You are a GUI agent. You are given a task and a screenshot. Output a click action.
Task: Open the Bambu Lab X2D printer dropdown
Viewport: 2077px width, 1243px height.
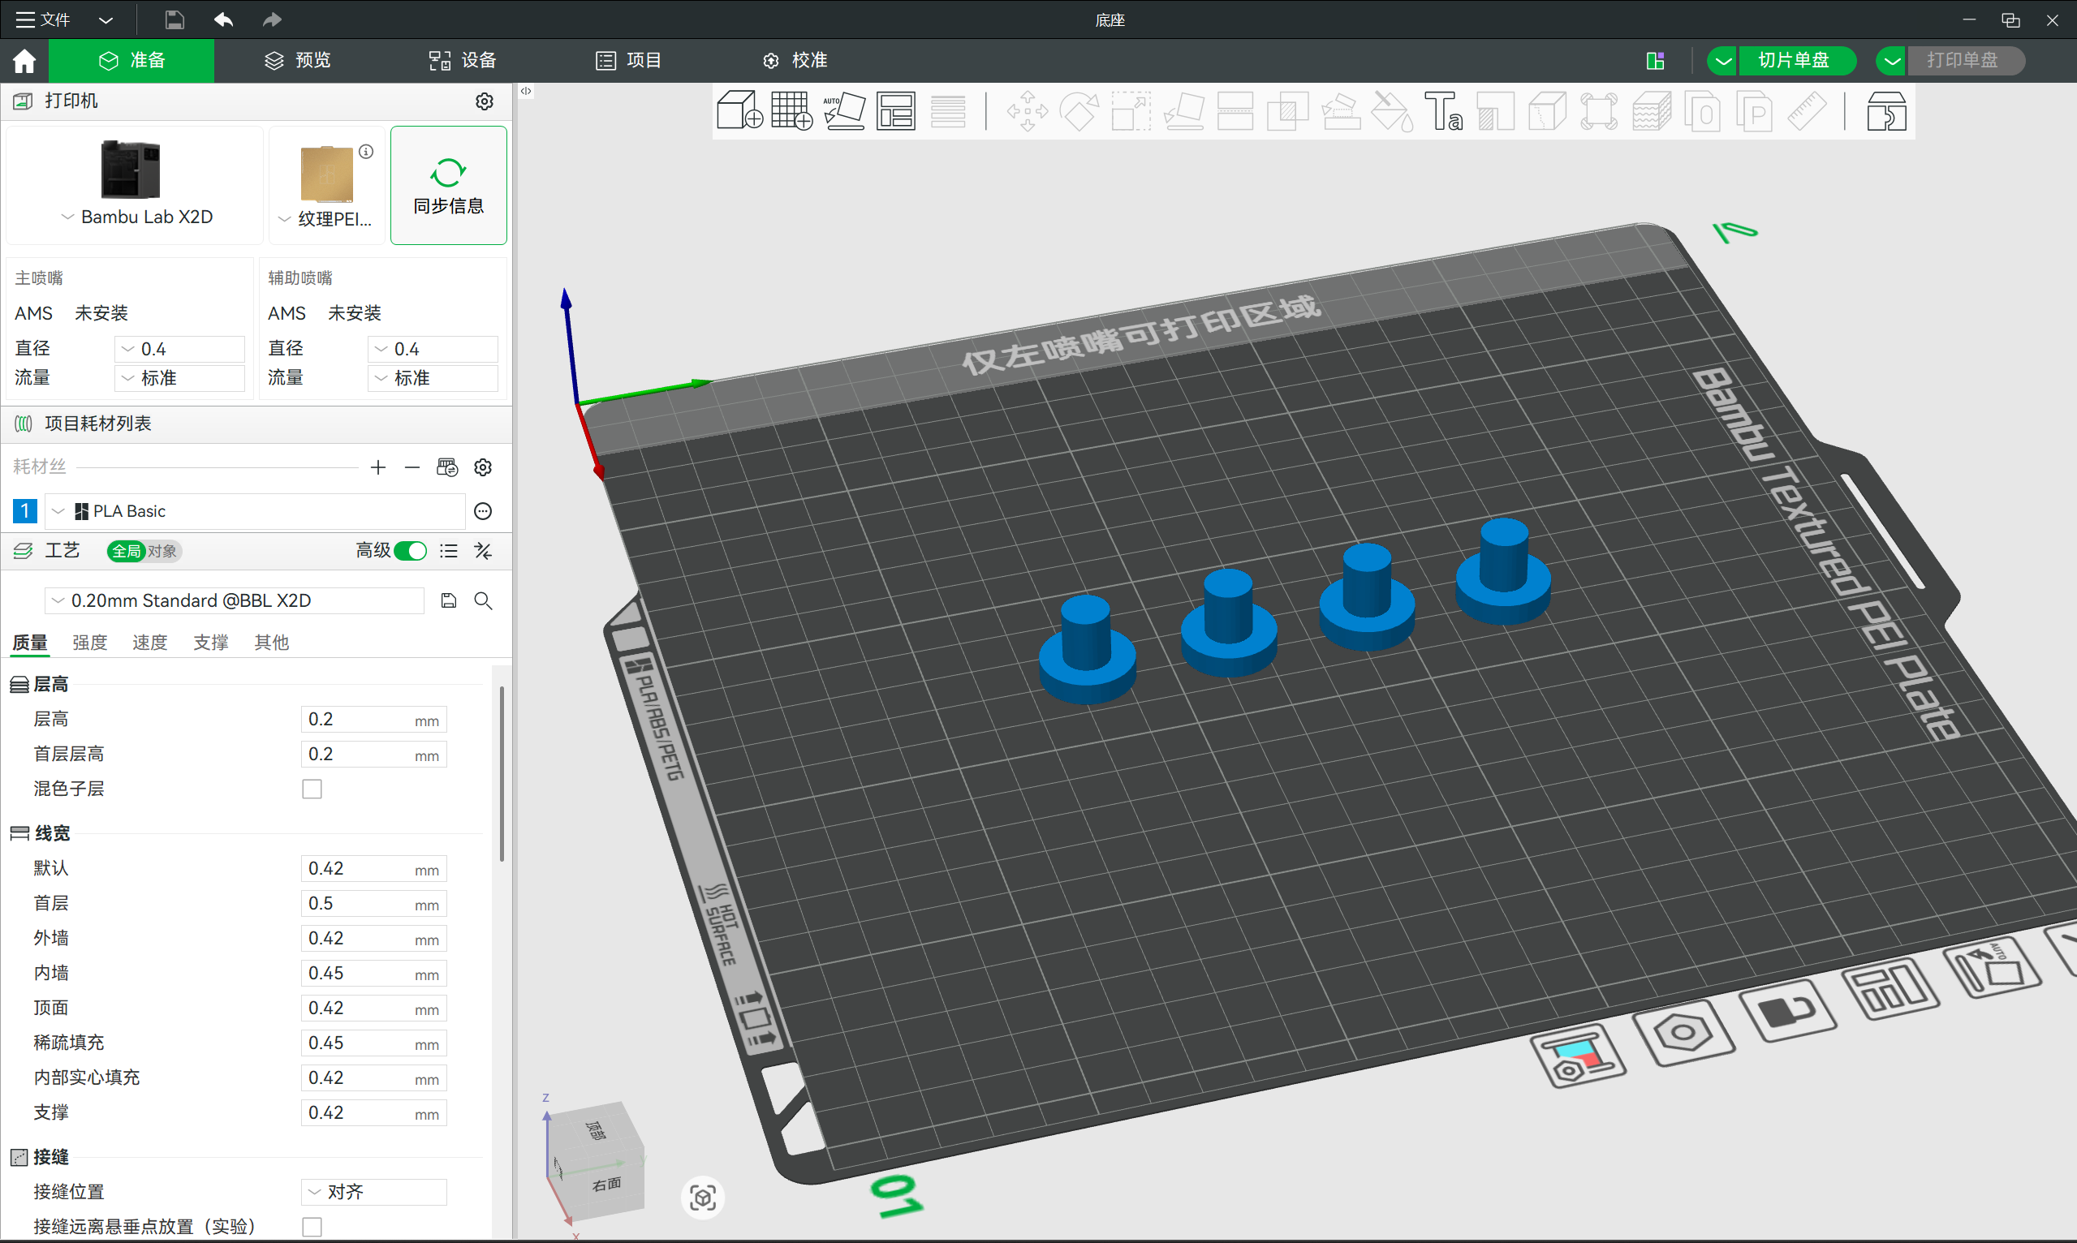(136, 216)
